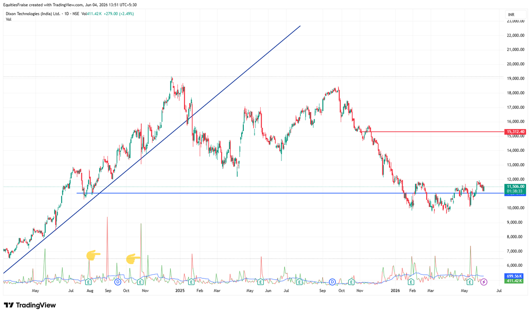The width and height of the screenshot is (531, 315).
Task: Open the earnings E marker between May and Jun 2025
Action: [x=261, y=281]
